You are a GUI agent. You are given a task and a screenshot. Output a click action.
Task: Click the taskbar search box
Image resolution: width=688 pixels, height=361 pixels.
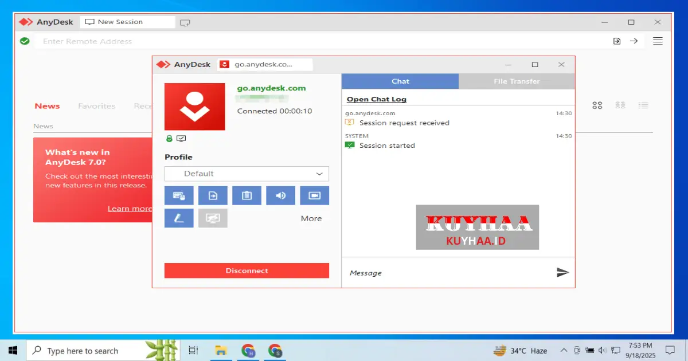[x=104, y=350]
